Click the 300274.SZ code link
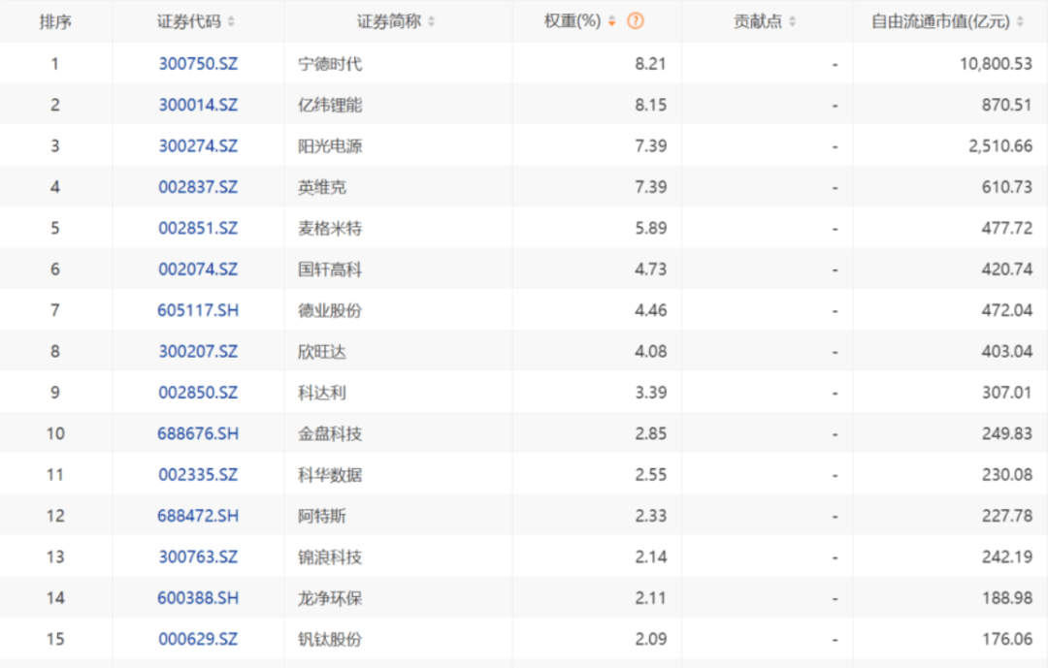The image size is (1048, 668). tap(198, 146)
